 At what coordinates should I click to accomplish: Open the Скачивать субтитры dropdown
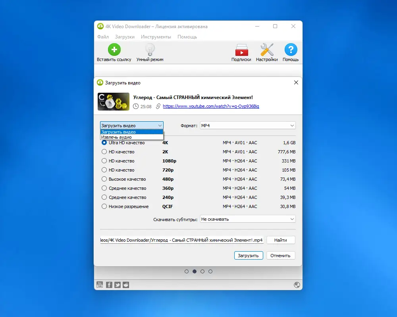[248, 219]
